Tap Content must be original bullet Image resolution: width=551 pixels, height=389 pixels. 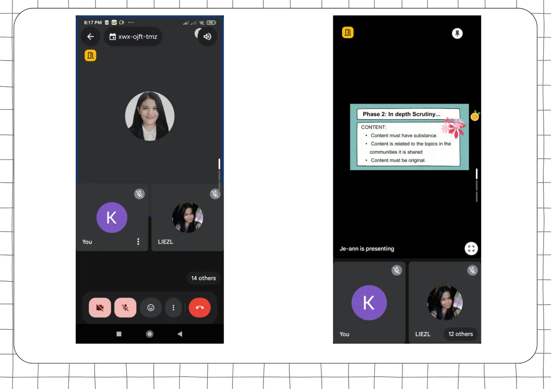click(x=398, y=160)
